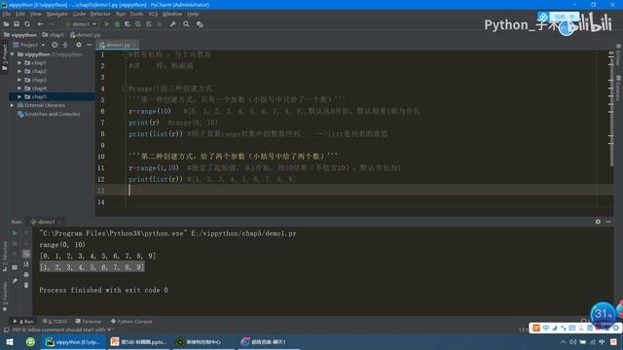Click the PowerPoint pptx taskbar button
This screenshot has height=350, width=623.
click(x=138, y=341)
